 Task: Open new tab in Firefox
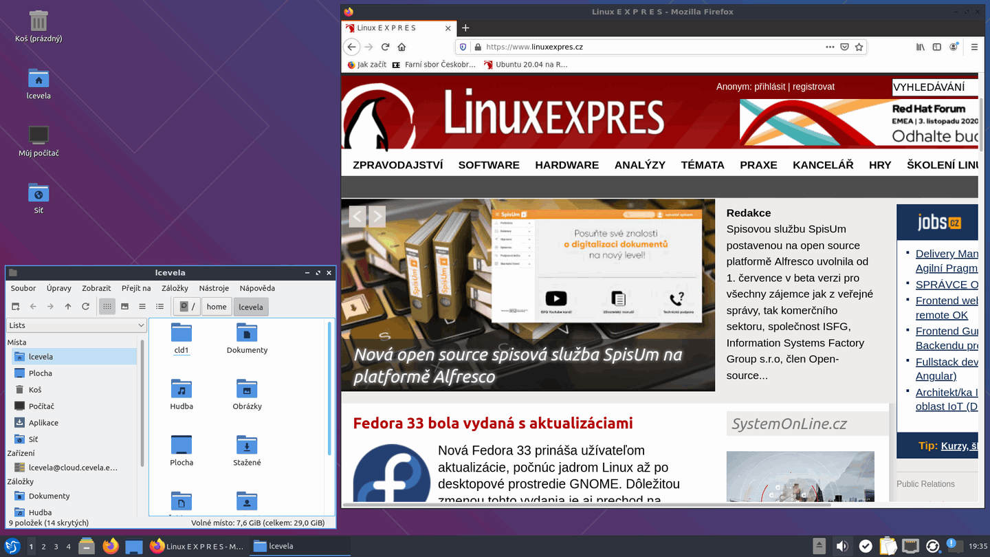pos(465,28)
